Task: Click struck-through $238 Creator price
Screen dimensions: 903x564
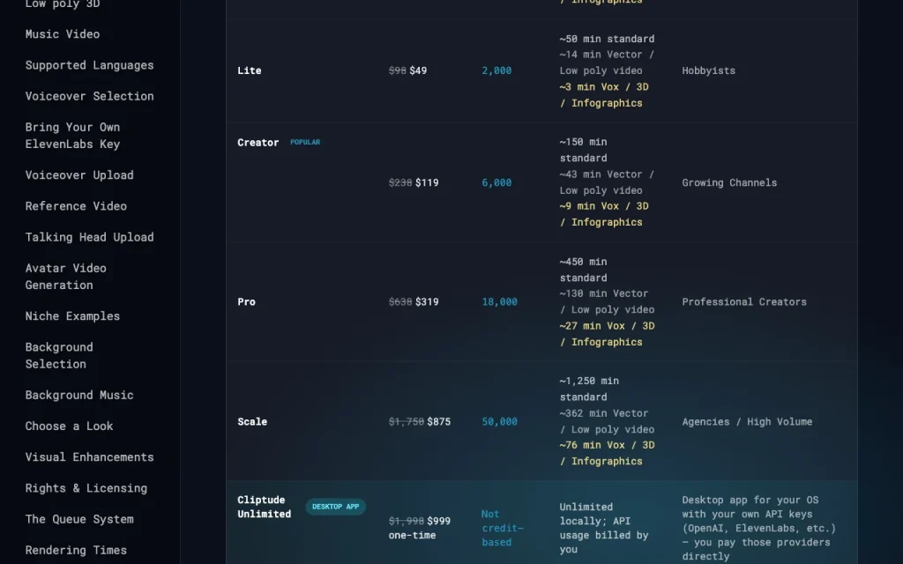Action: 400,182
